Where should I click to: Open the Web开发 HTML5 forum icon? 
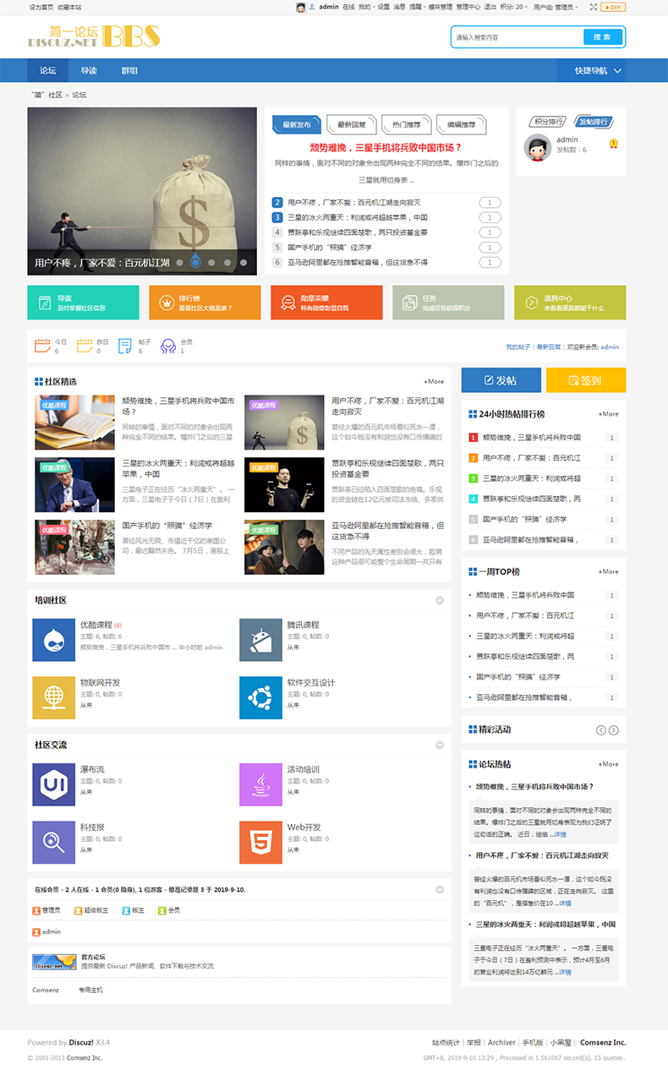coord(260,842)
